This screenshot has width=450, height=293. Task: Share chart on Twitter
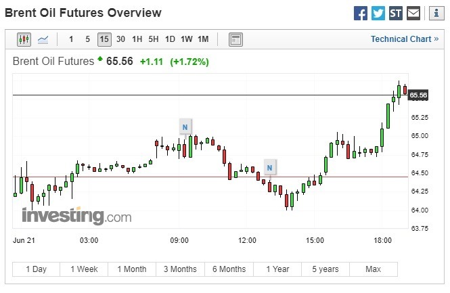click(x=378, y=14)
